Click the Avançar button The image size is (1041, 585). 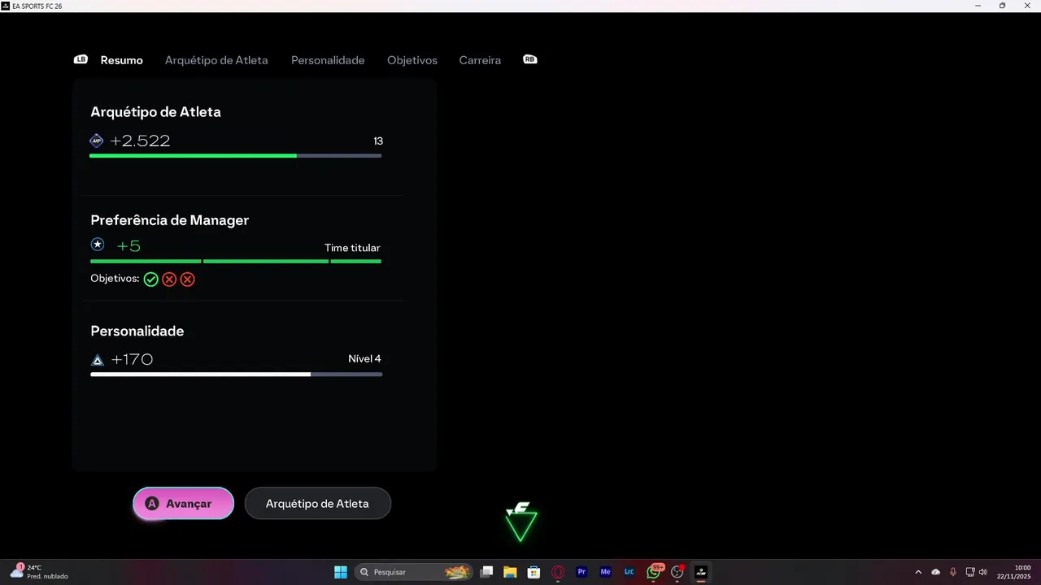184,504
